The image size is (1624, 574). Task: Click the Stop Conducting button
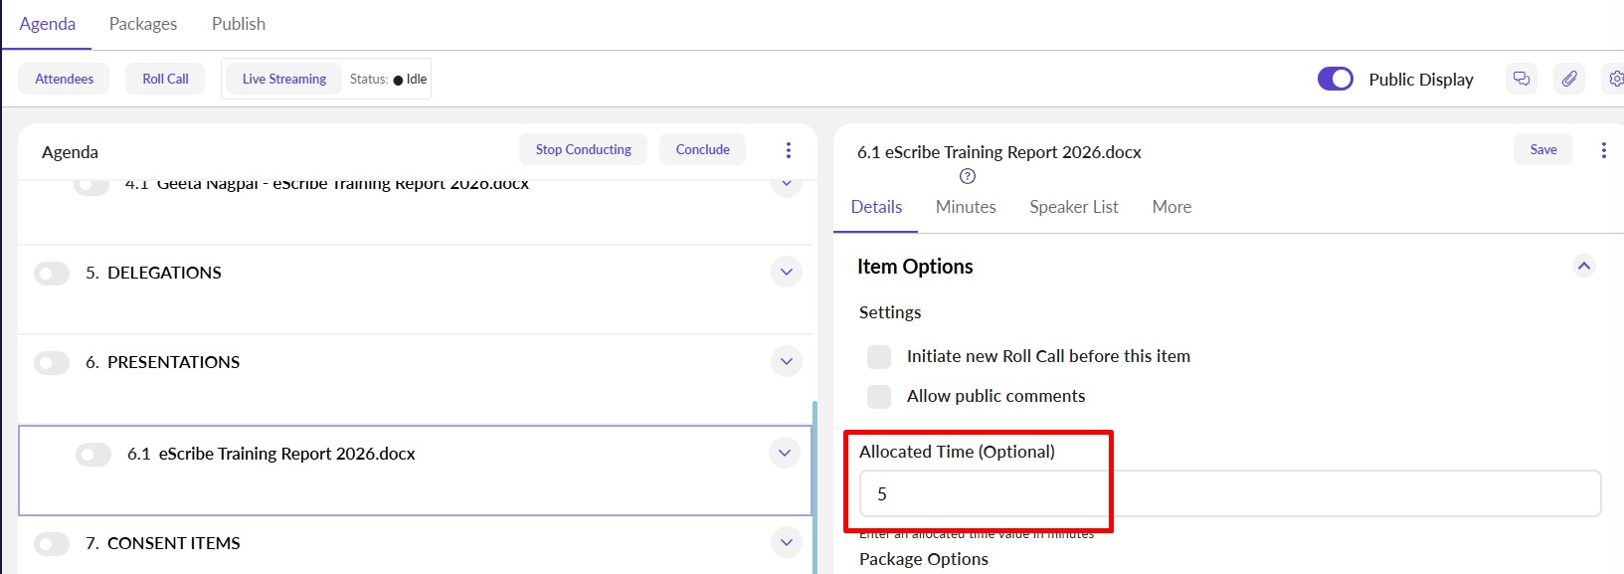(x=583, y=149)
